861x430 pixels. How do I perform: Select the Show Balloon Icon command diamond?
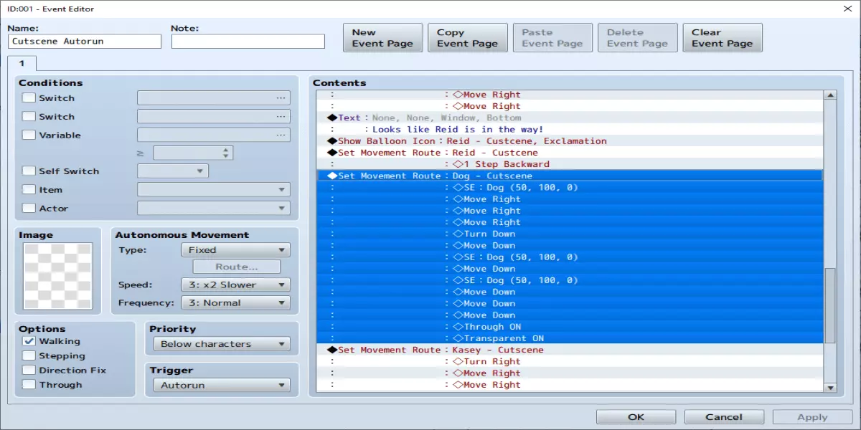(x=332, y=141)
